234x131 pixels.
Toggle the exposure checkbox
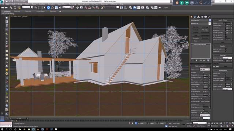point(204,110)
